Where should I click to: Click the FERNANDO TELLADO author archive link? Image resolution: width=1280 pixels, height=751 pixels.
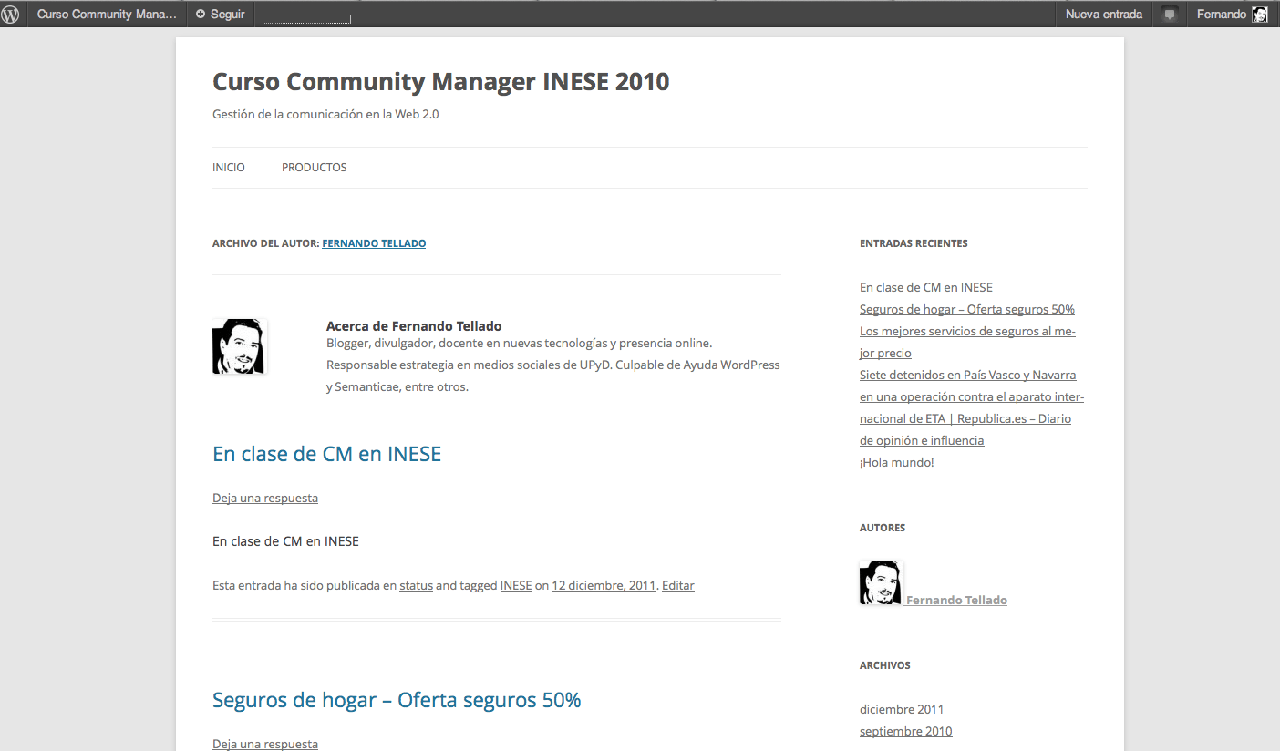(374, 243)
